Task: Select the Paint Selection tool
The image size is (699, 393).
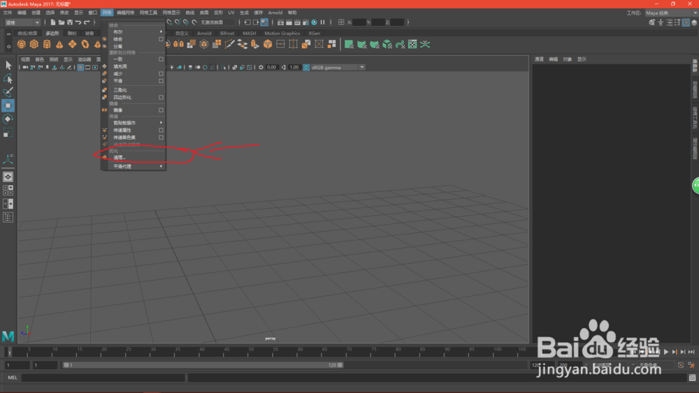Action: click(8, 92)
